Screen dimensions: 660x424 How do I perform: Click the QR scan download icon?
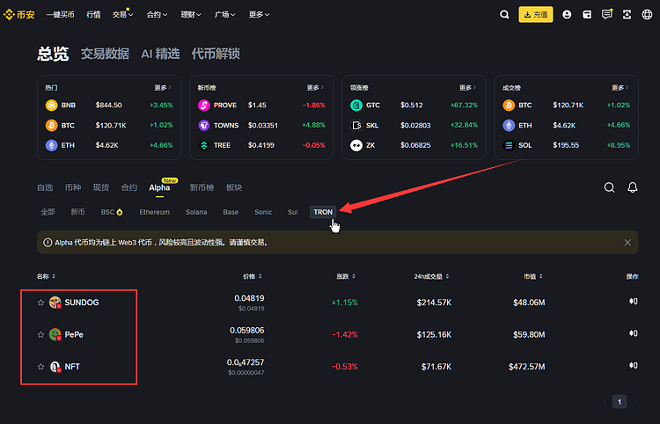pos(627,15)
